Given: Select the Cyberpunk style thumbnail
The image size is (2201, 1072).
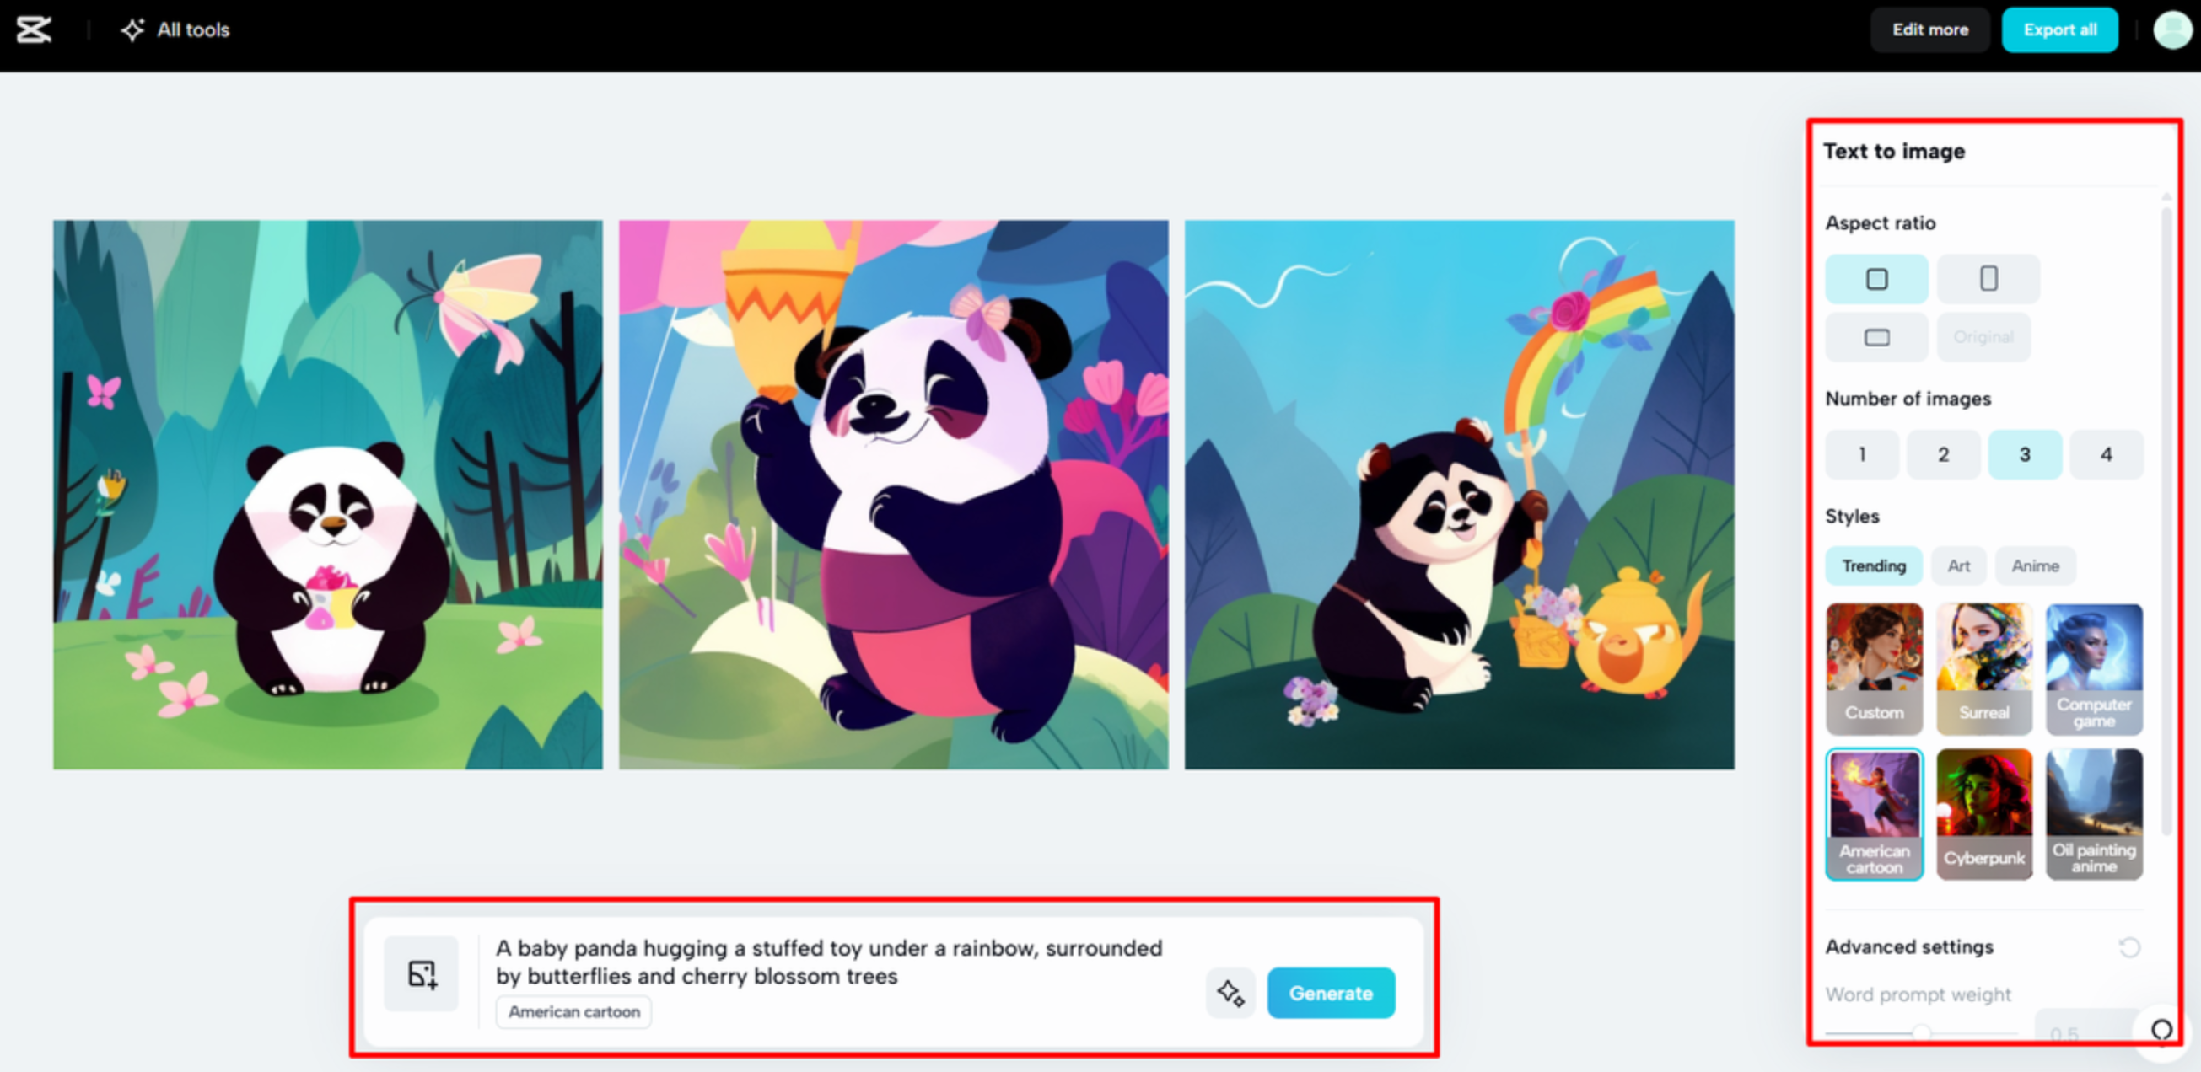Looking at the screenshot, I should click(x=1984, y=813).
